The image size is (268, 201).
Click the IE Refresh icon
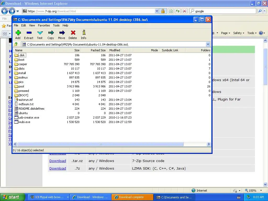coord(178,11)
